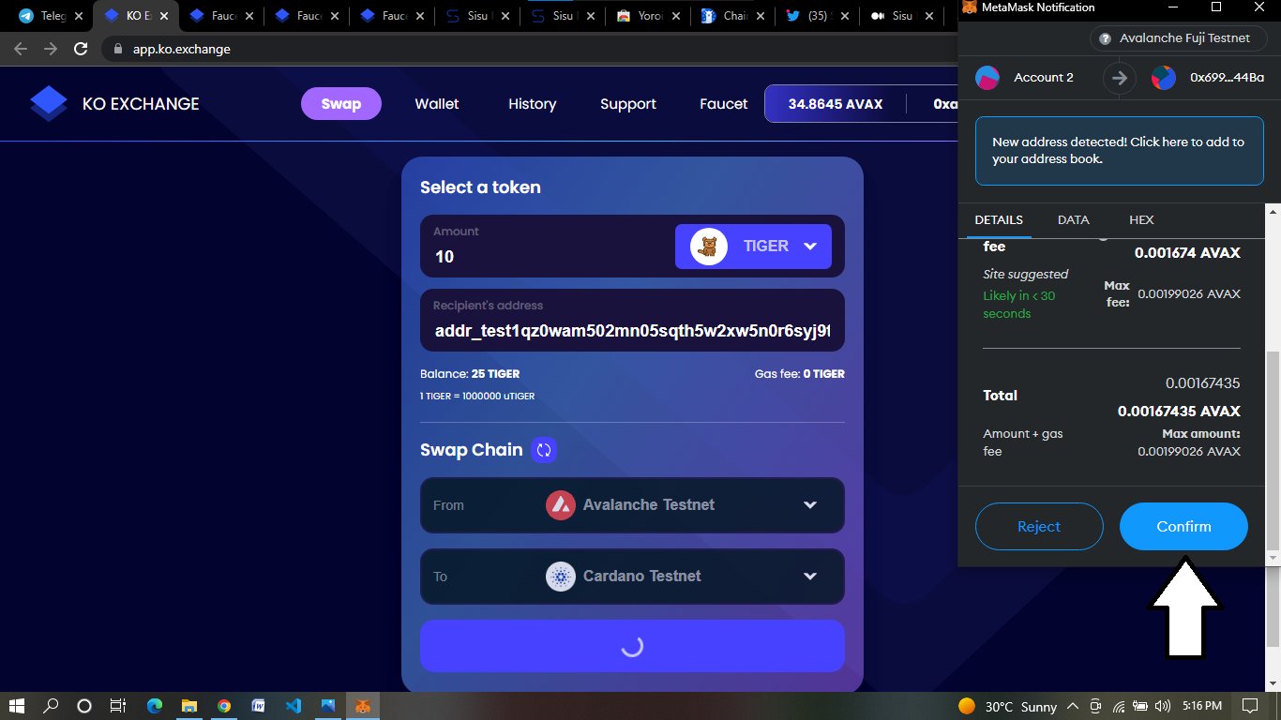Close the Yoroi browser tab

click(676, 16)
